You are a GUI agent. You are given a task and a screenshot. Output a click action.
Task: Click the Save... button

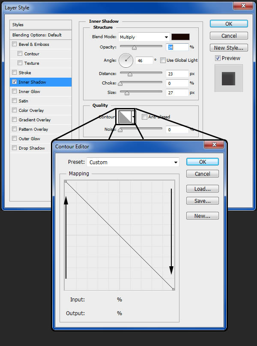tap(203, 201)
